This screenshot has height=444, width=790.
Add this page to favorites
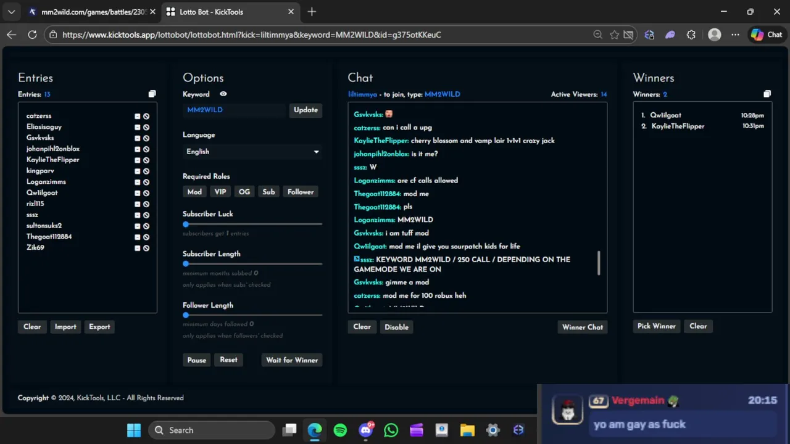[x=614, y=35]
